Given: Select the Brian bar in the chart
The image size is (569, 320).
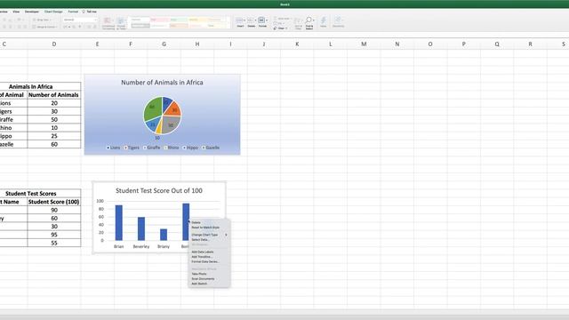Looking at the screenshot, I should pyautogui.click(x=118, y=223).
